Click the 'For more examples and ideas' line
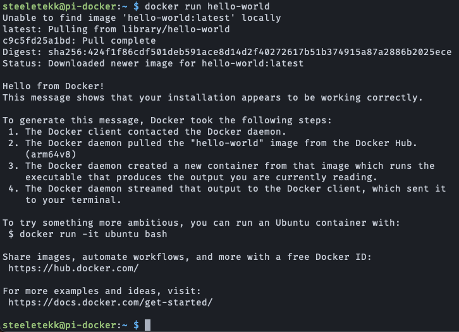This screenshot has width=459, height=332. pyautogui.click(x=102, y=291)
